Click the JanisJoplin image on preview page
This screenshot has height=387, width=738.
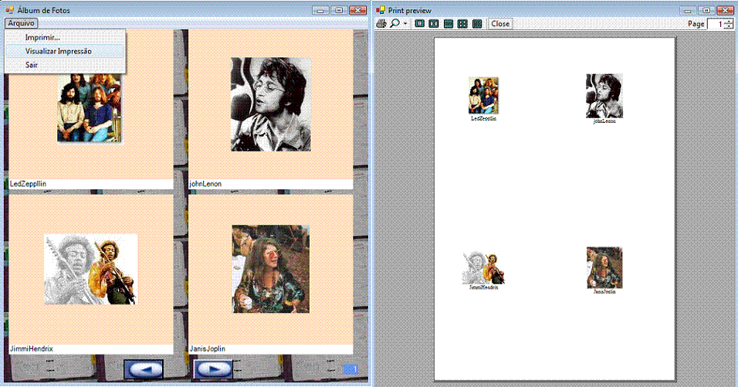pos(604,267)
